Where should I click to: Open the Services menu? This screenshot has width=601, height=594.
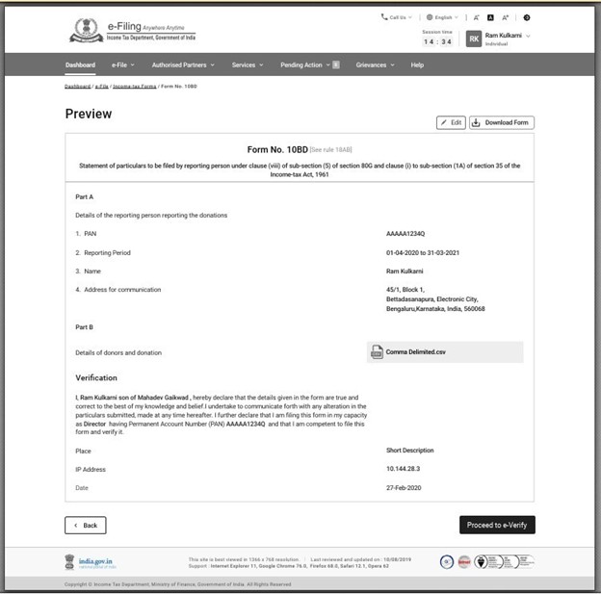[x=247, y=65]
